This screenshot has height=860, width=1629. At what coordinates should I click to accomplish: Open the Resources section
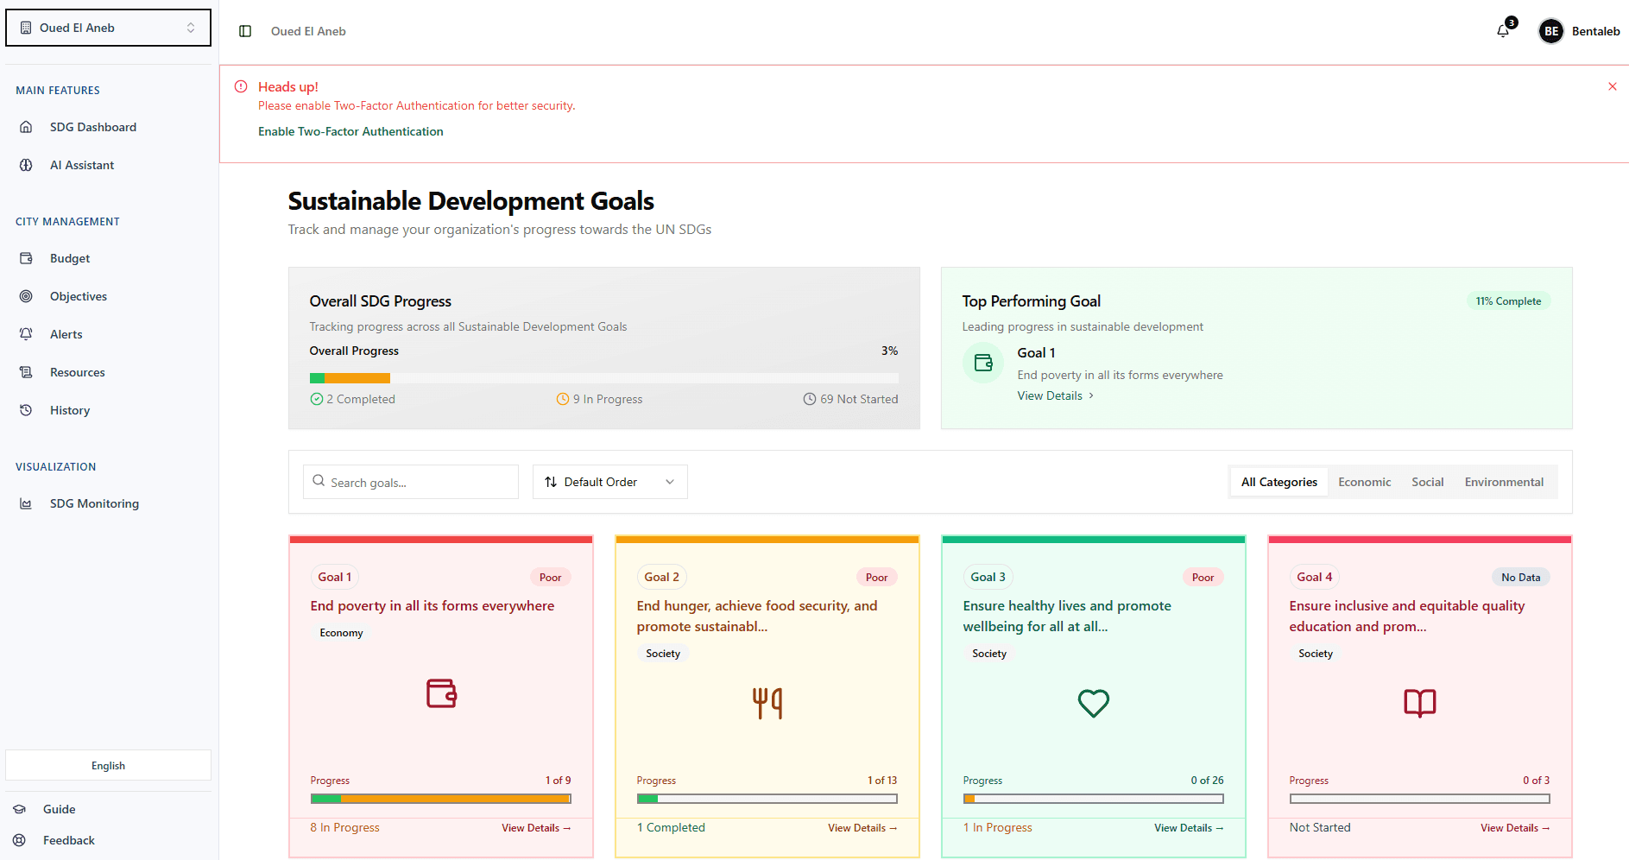(77, 372)
